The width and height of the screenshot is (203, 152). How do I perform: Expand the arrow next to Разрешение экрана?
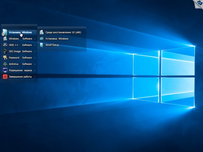pyautogui.click(x=35, y=70)
